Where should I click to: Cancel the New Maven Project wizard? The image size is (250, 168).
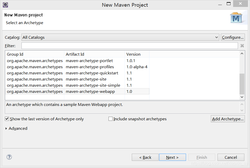click(x=231, y=157)
